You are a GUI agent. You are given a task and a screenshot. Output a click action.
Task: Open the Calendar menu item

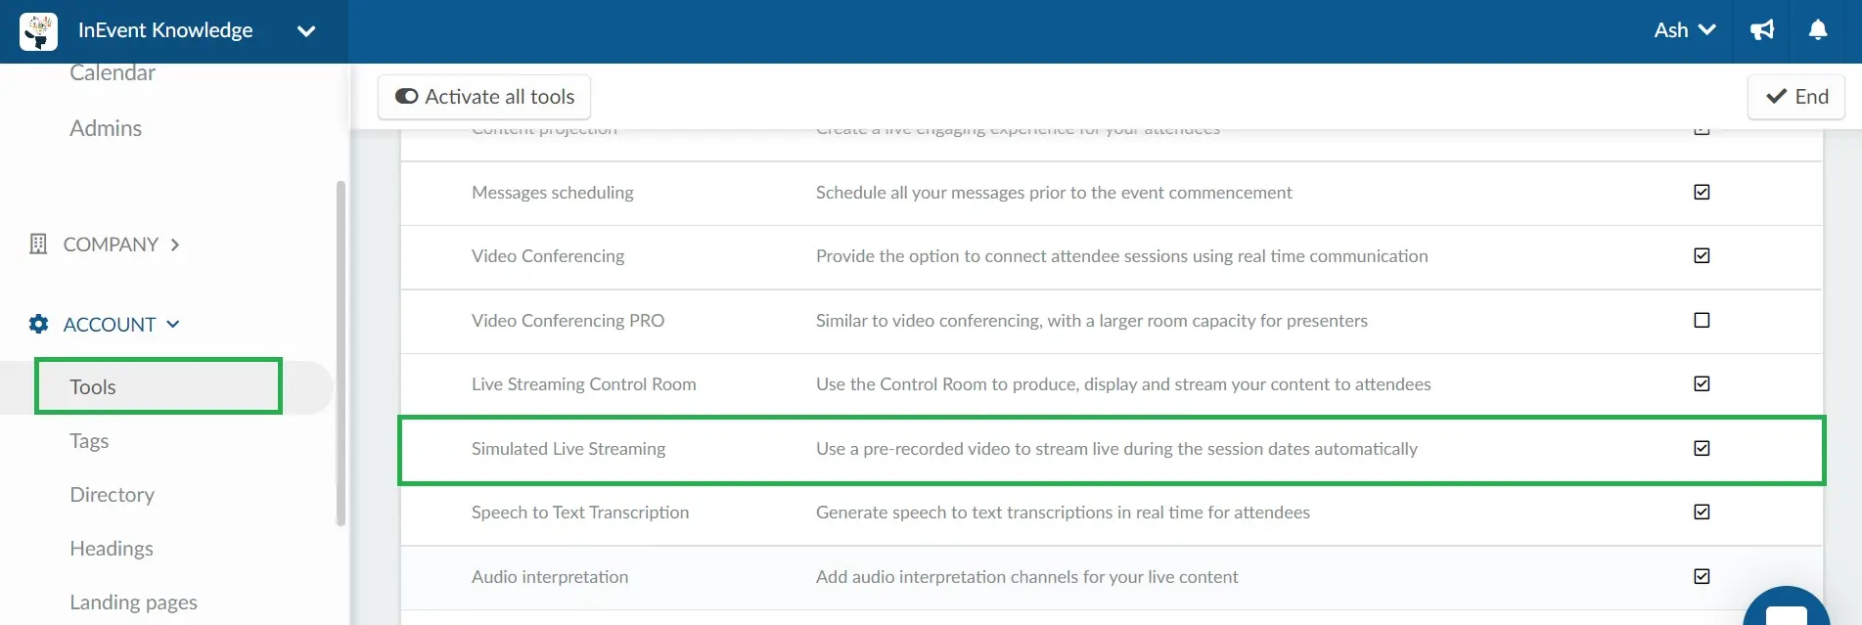click(x=113, y=73)
